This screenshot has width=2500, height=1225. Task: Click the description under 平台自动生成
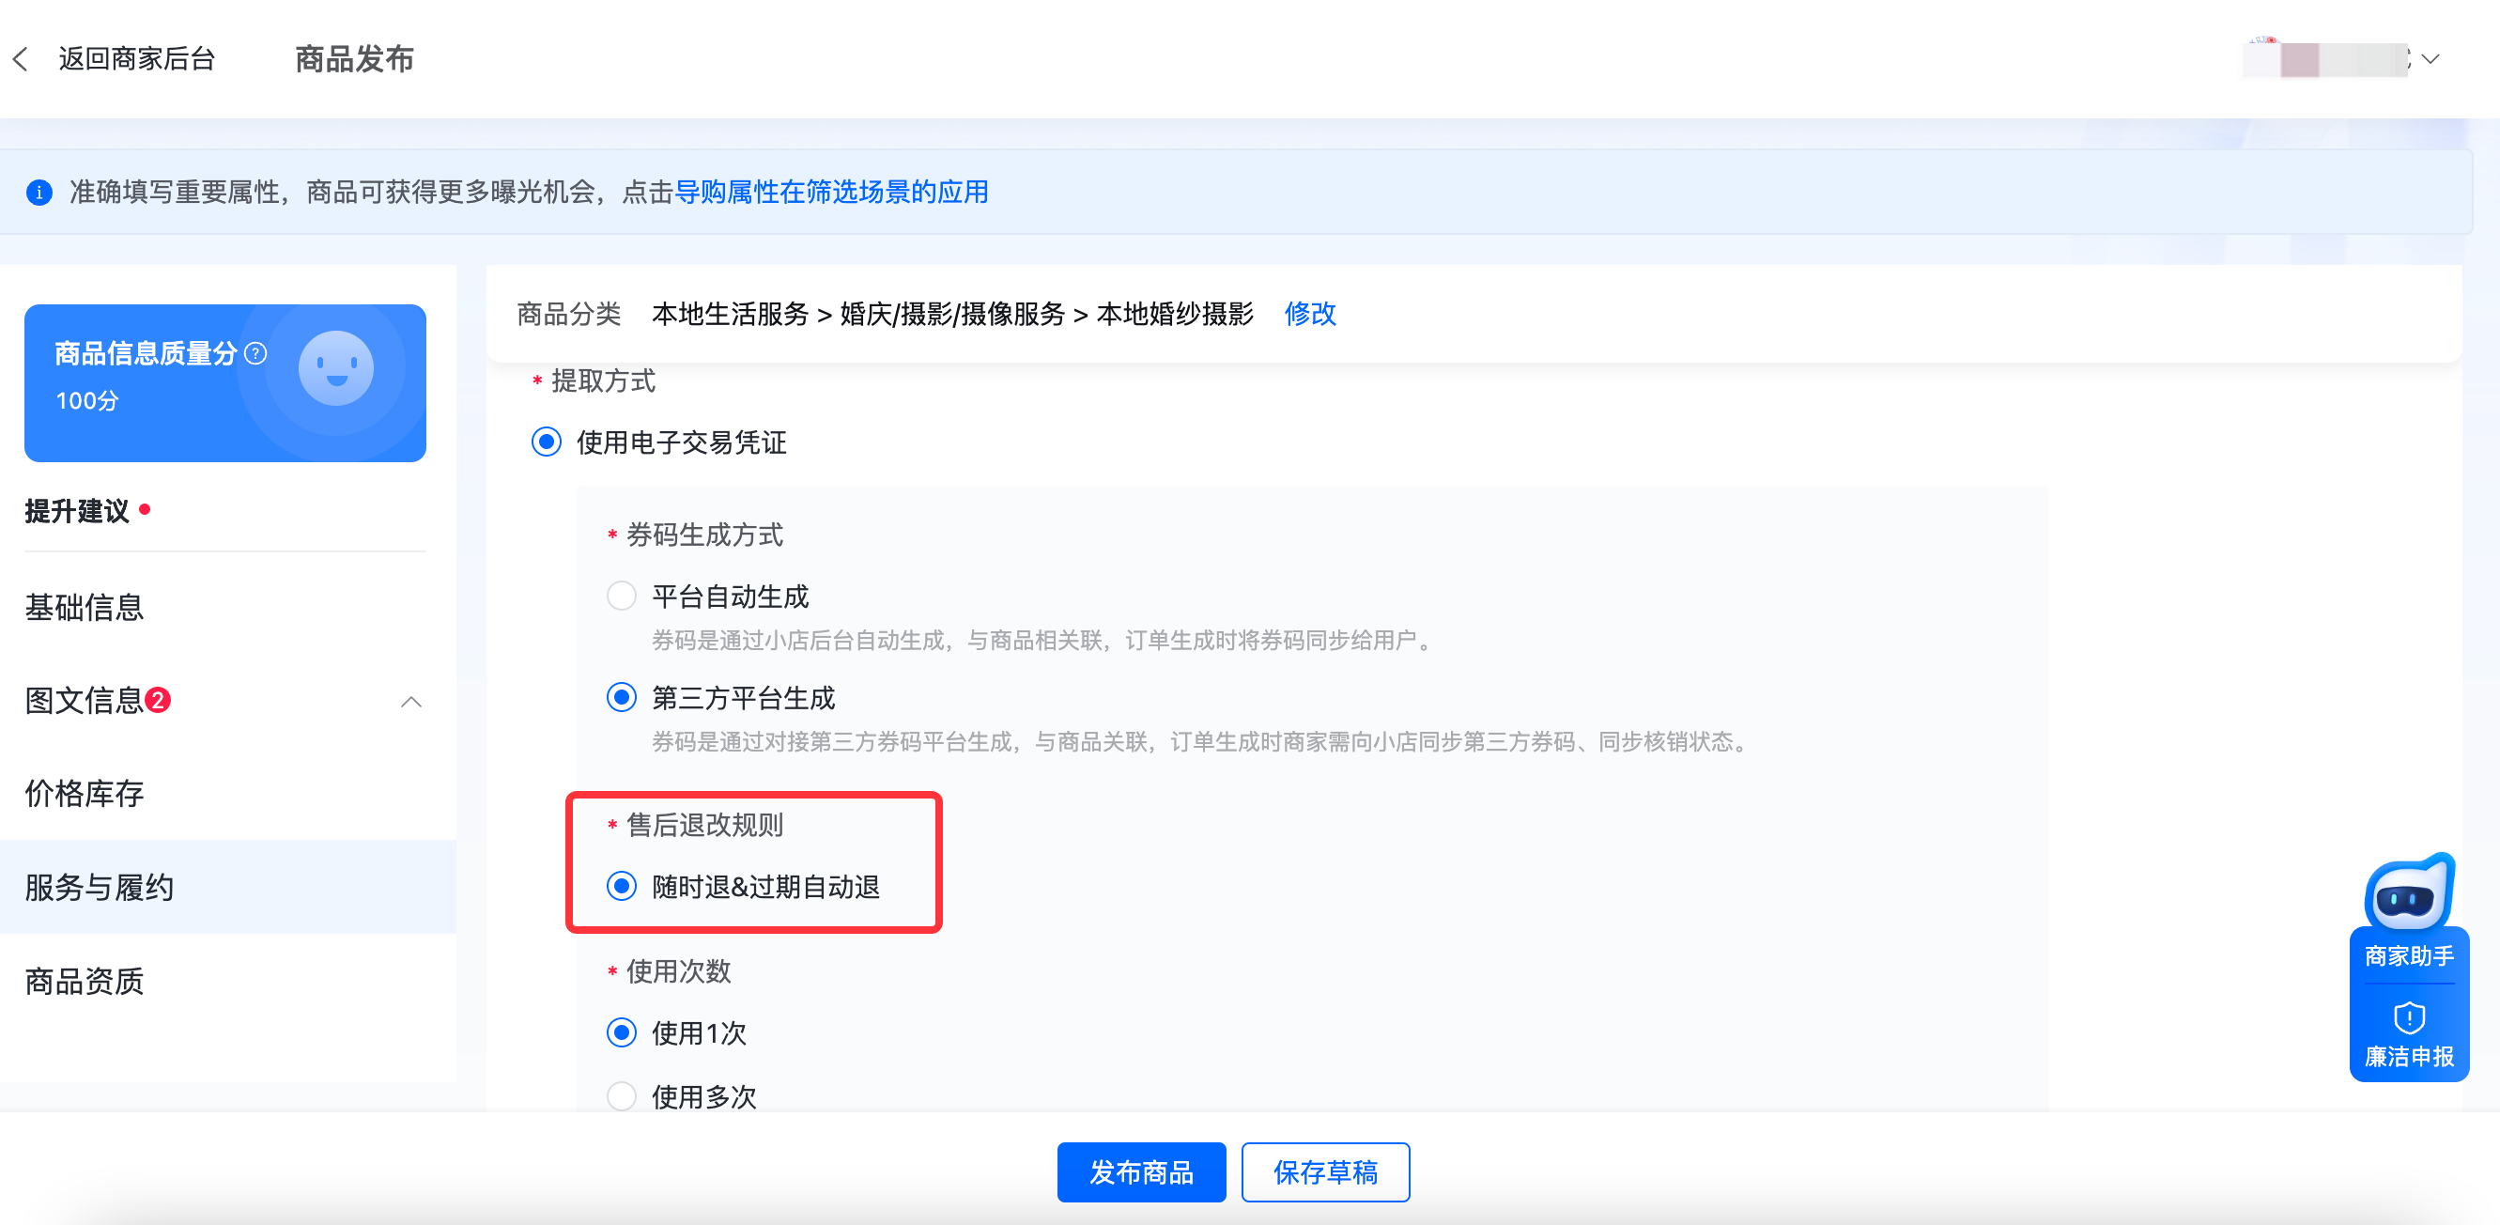tap(1044, 641)
